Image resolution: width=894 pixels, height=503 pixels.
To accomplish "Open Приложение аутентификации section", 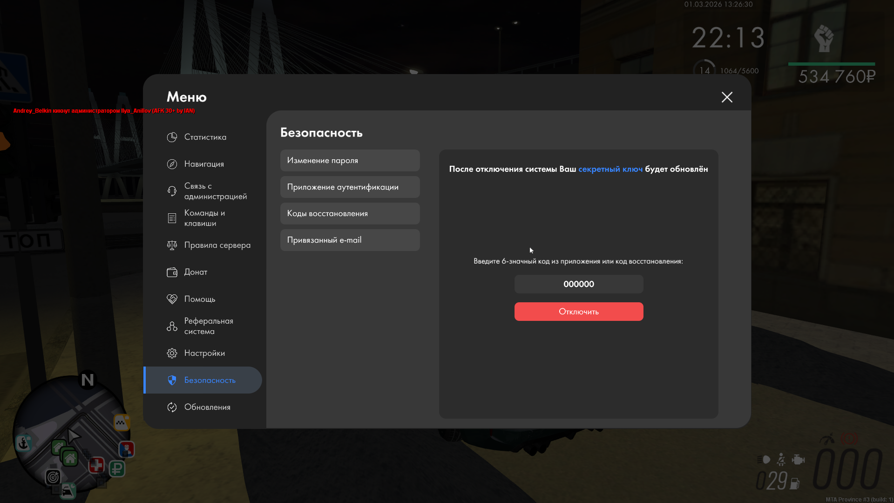I will (x=350, y=187).
